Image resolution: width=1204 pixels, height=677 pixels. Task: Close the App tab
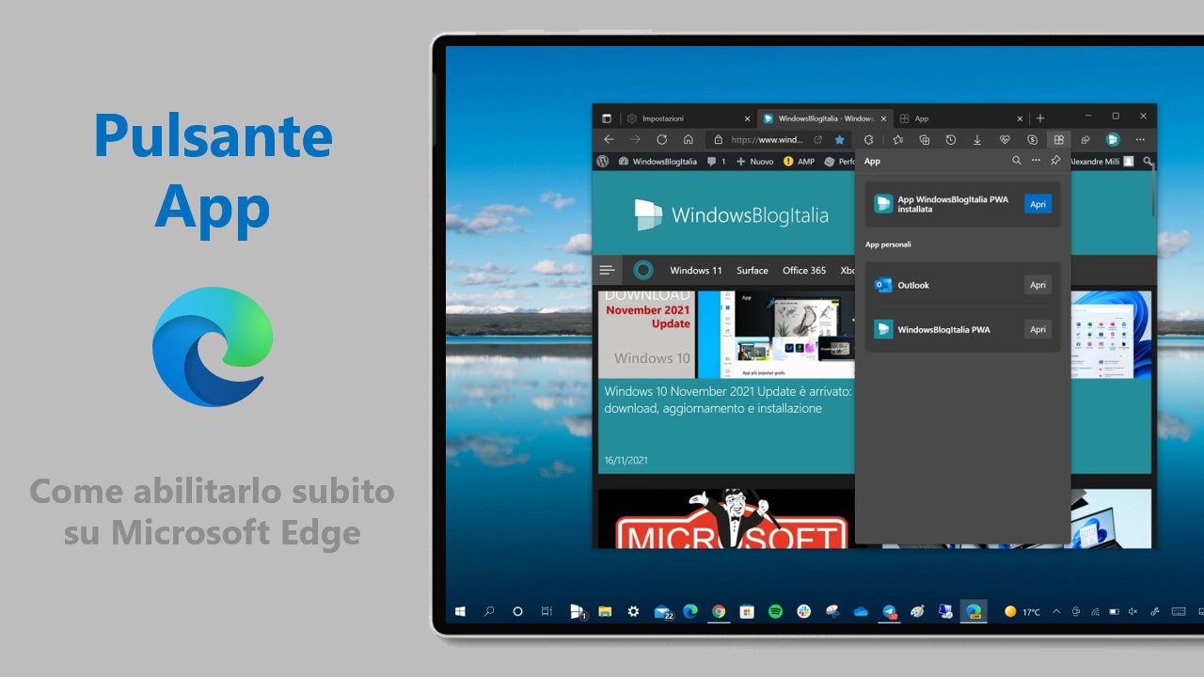coord(1020,118)
